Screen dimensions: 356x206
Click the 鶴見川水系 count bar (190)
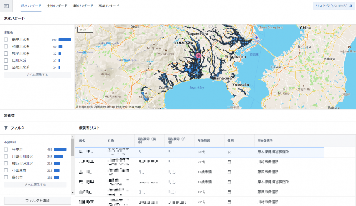click(64, 40)
